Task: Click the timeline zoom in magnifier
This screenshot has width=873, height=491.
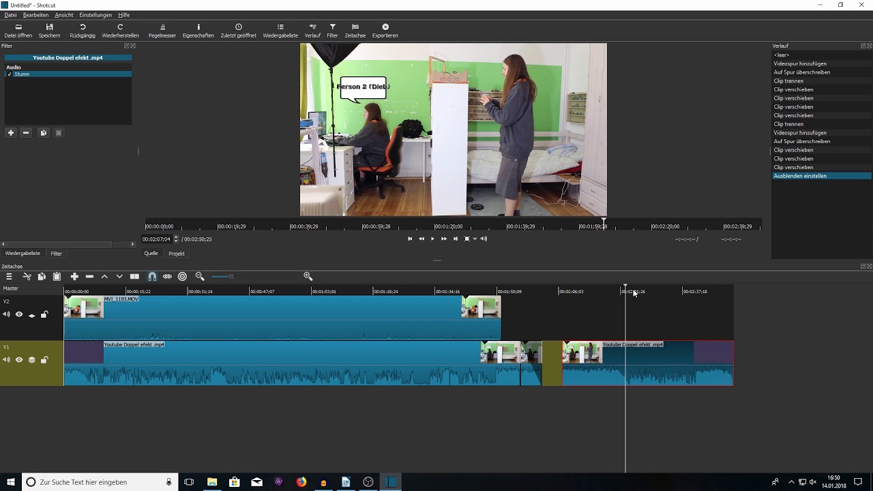Action: click(308, 276)
